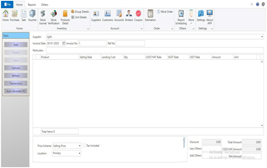Viewport: 267px width, 168px height.
Task: Open About APP
Action: (x=210, y=17)
